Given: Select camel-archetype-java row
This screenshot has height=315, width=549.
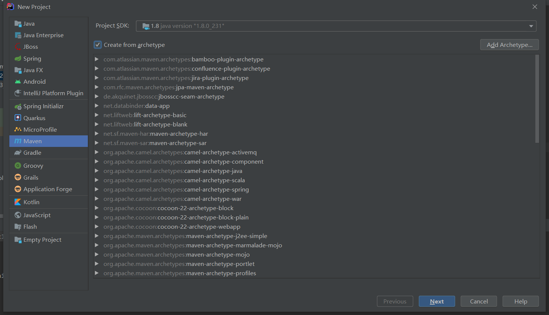Looking at the screenshot, I should (x=314, y=171).
